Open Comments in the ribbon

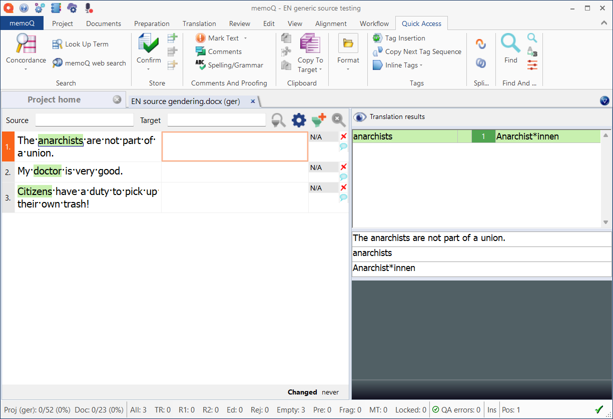(x=219, y=51)
